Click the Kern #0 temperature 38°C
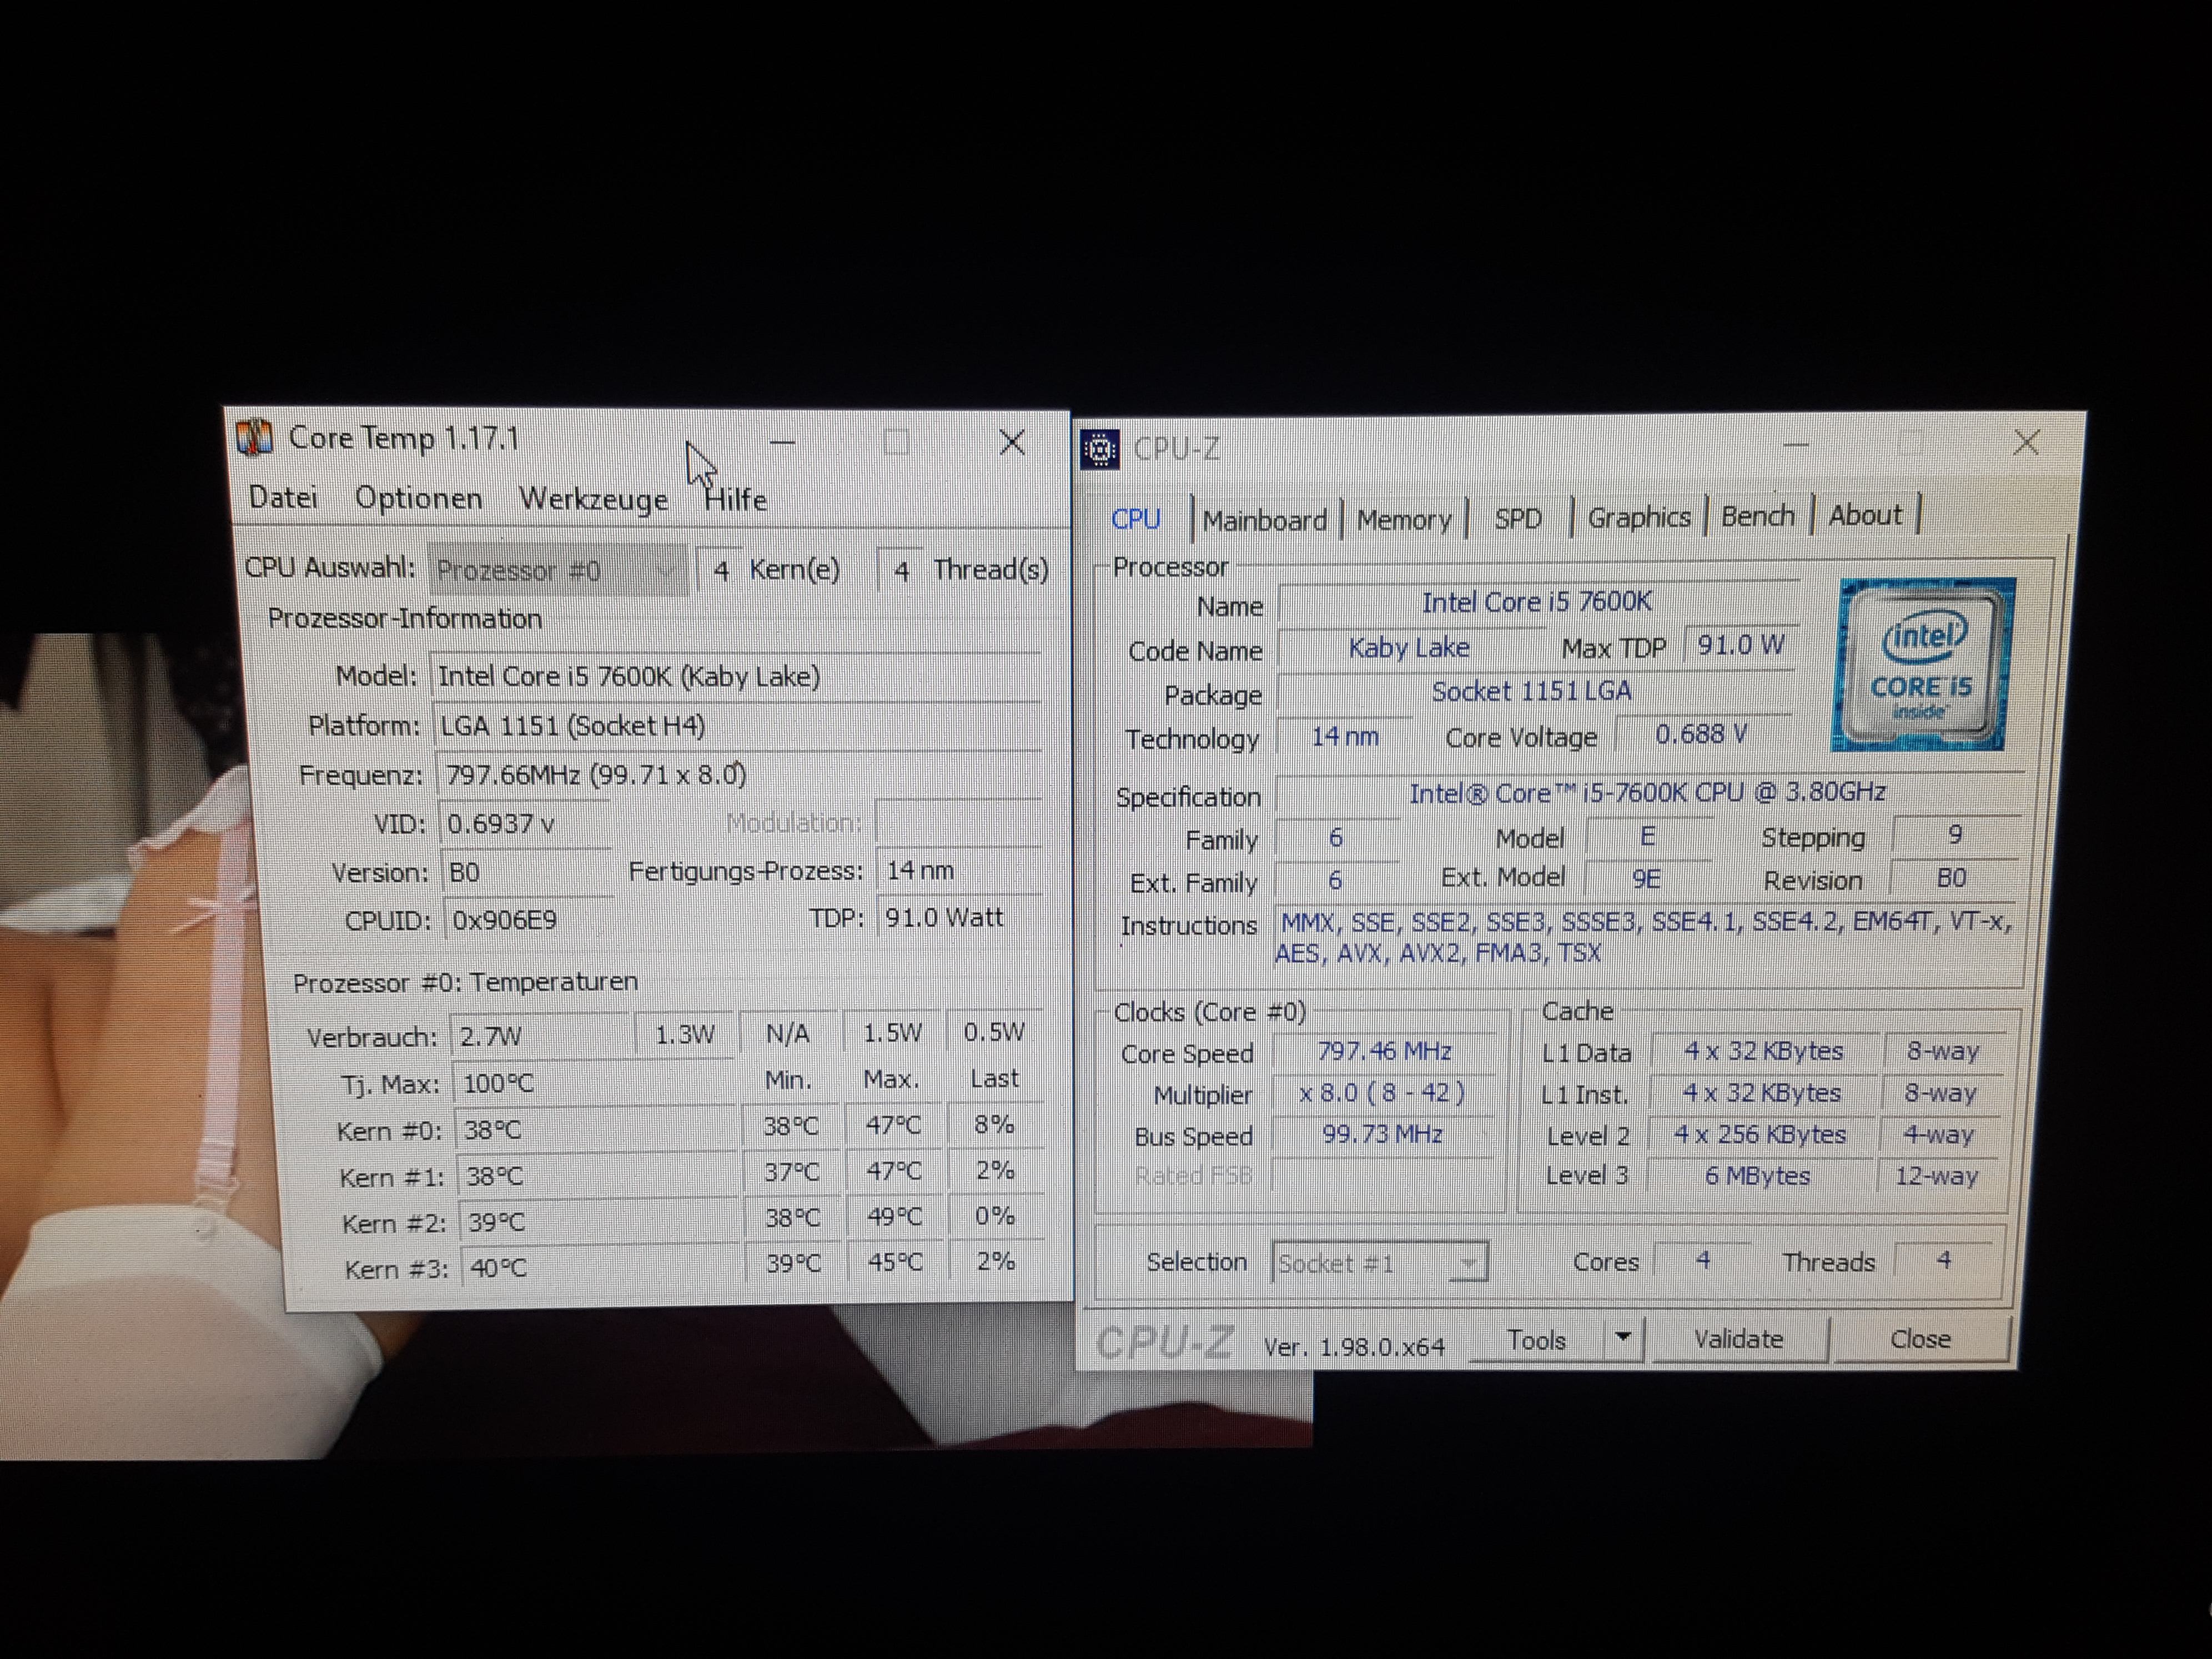 597,1130
